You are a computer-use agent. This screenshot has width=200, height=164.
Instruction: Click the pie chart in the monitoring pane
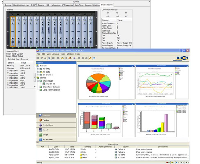(98, 83)
